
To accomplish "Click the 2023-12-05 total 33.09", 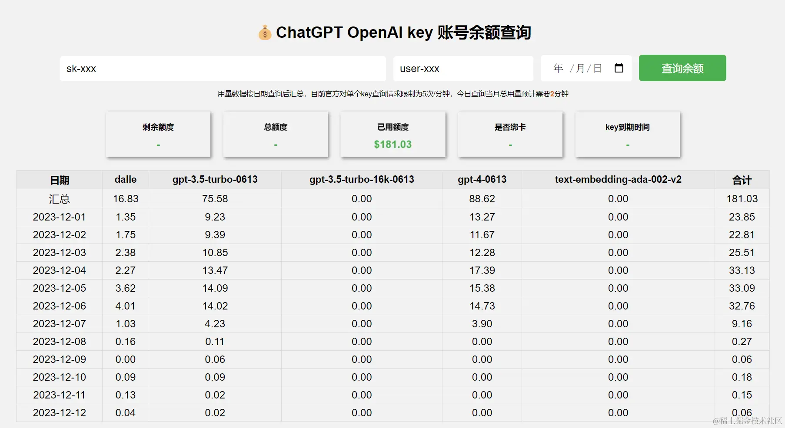I will pyautogui.click(x=742, y=288).
